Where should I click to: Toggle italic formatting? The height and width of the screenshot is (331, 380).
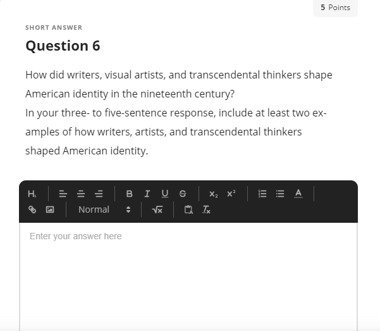(147, 194)
